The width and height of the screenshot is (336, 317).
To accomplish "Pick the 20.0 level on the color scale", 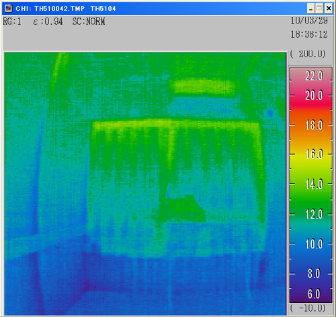I will click(x=314, y=96).
